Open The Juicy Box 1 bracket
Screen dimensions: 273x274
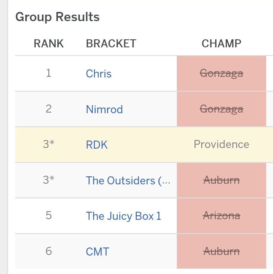pos(123,216)
